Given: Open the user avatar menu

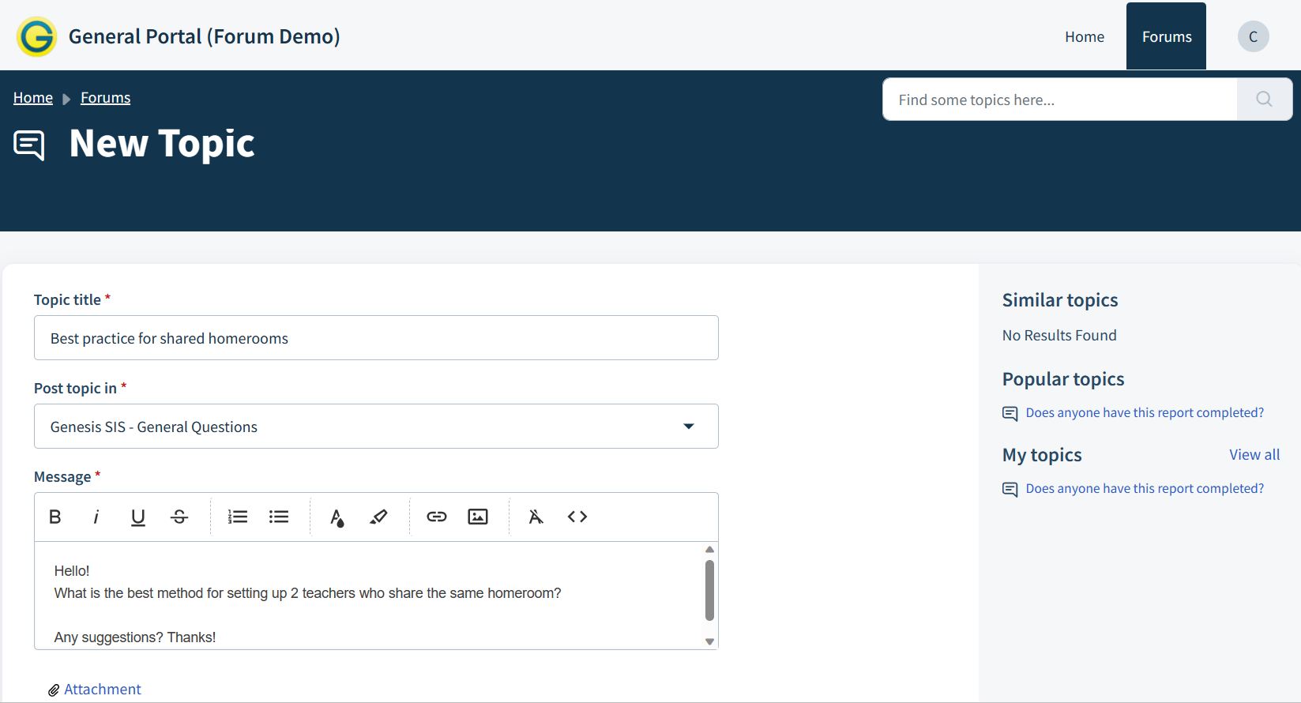Looking at the screenshot, I should pyautogui.click(x=1253, y=36).
